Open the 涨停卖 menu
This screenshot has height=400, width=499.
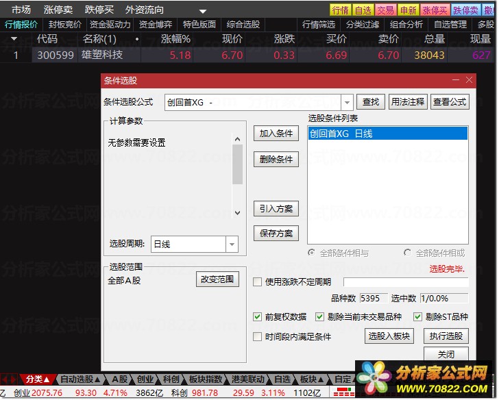tap(58, 10)
